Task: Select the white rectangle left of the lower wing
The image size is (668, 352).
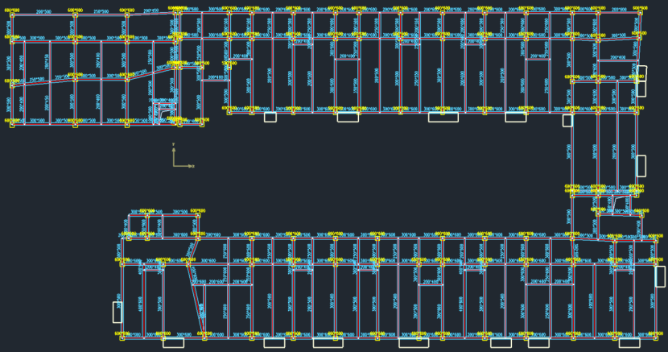Action: click(118, 312)
